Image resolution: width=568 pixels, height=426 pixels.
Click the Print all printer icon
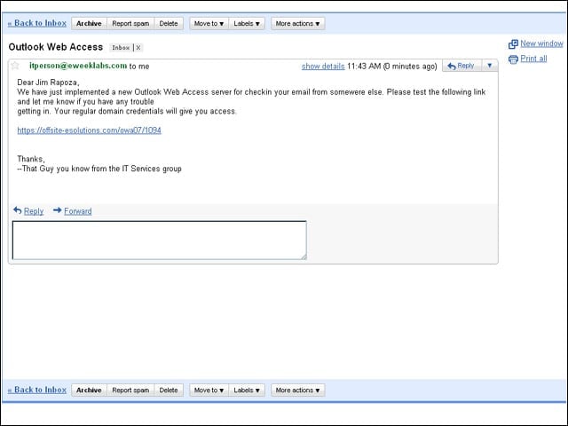(513, 59)
